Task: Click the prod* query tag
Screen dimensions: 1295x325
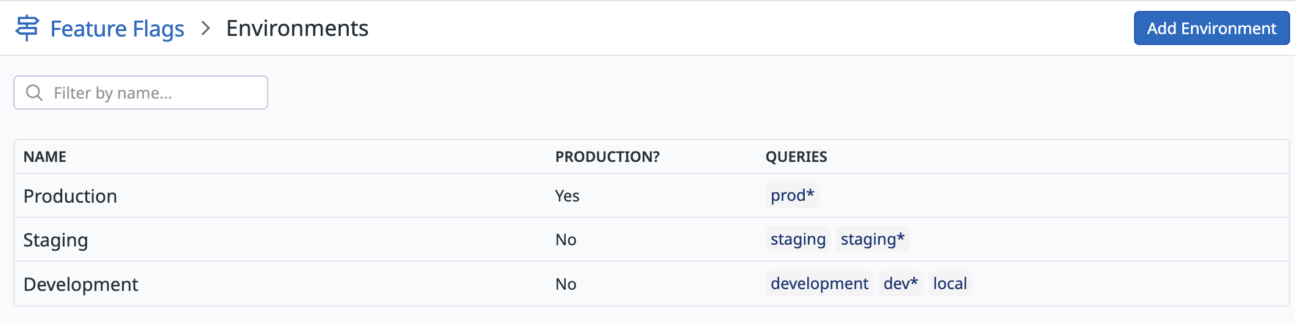Action: (792, 195)
